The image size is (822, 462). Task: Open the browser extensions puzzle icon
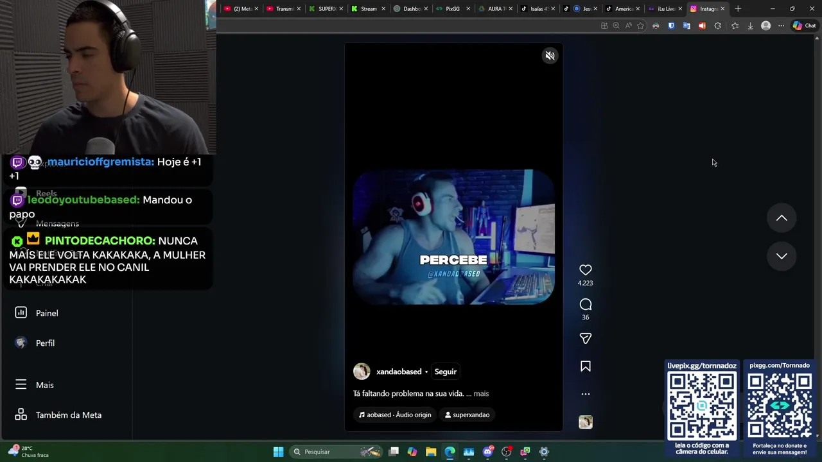tap(718, 26)
